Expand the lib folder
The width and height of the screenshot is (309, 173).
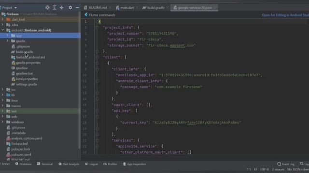point(2,95)
